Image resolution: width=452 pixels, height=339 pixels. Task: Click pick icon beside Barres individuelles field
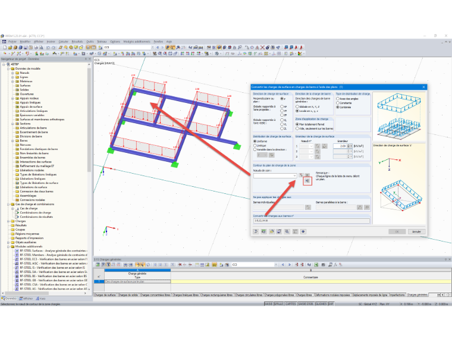pyautogui.click(x=308, y=207)
